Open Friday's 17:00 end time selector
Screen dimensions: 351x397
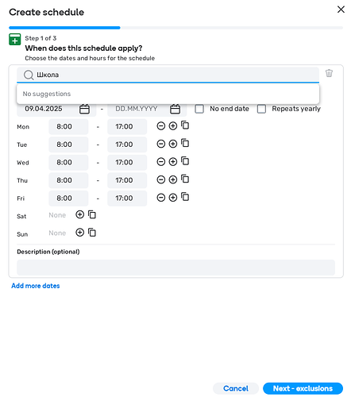click(x=127, y=198)
